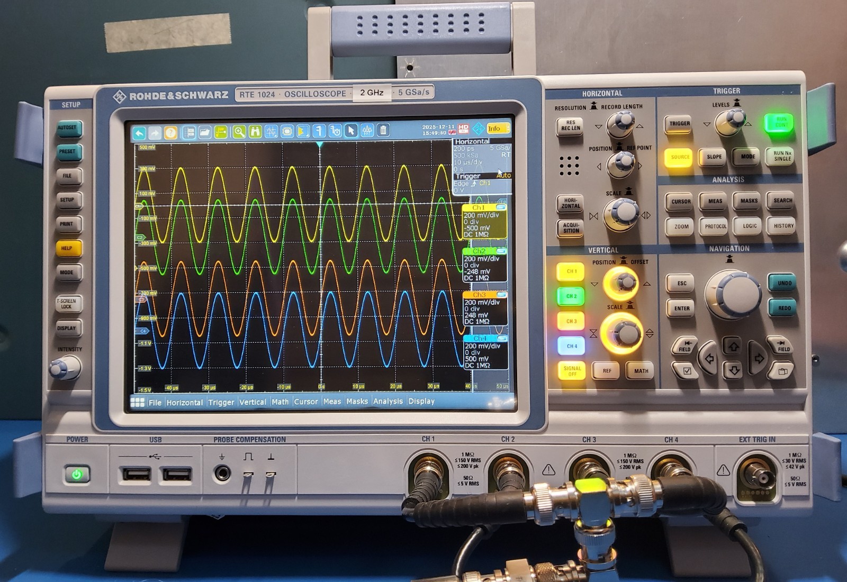Tap the SIGNAL OFF key
Viewport: 847px width, 582px height.
[x=572, y=371]
